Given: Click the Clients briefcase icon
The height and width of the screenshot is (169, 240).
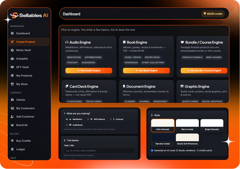Looking at the screenshot, I should click(x=12, y=100).
